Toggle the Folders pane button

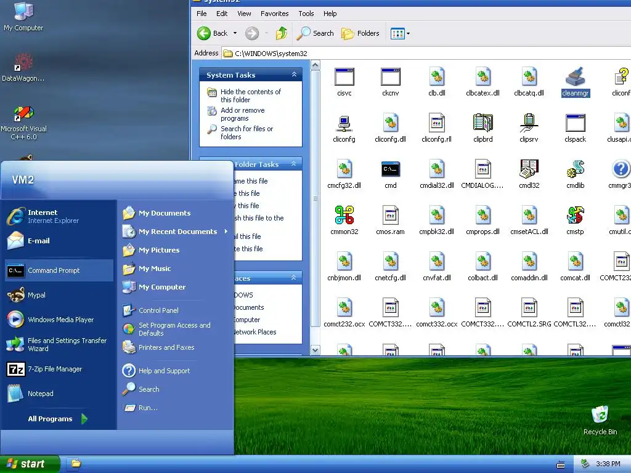[360, 33]
